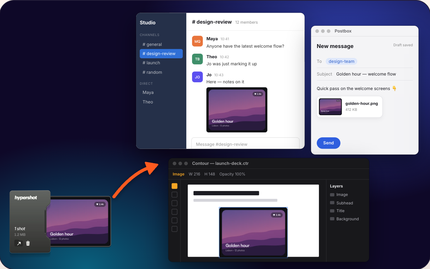Adjust the Opacity 100% control in Contour
This screenshot has width=430, height=269.
pos(232,174)
